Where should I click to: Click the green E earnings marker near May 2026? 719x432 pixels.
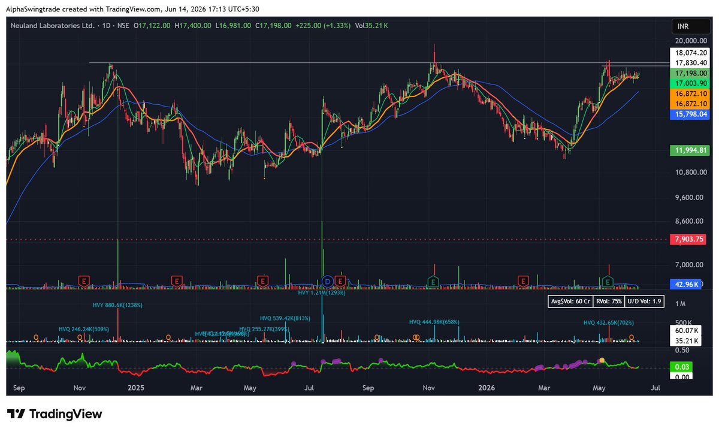click(608, 281)
